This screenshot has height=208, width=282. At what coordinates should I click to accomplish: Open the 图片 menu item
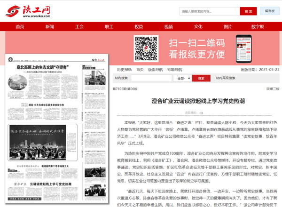(x=227, y=27)
